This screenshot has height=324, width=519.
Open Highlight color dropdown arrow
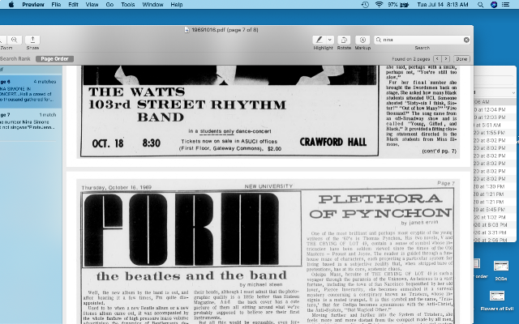coord(330,40)
